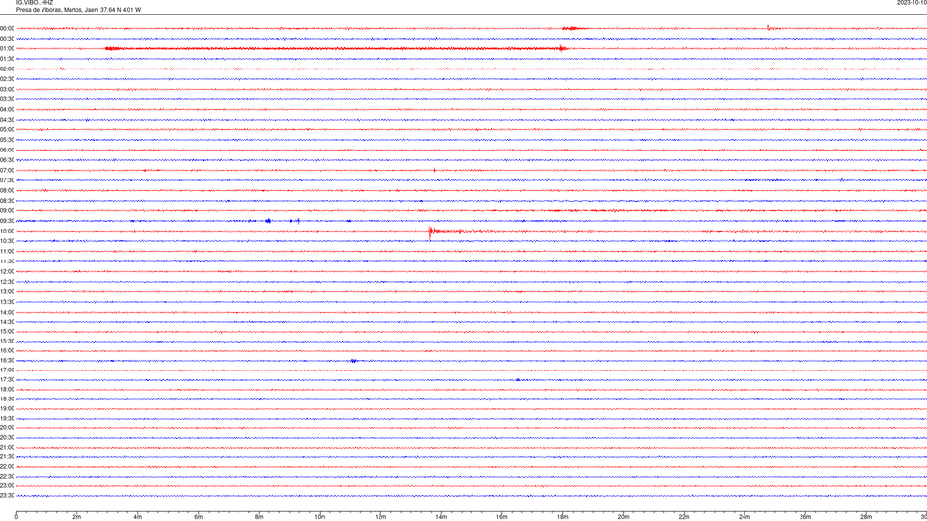This screenshot has height=521, width=927.
Task: Click the 8m axis tick label
Action: click(x=259, y=517)
